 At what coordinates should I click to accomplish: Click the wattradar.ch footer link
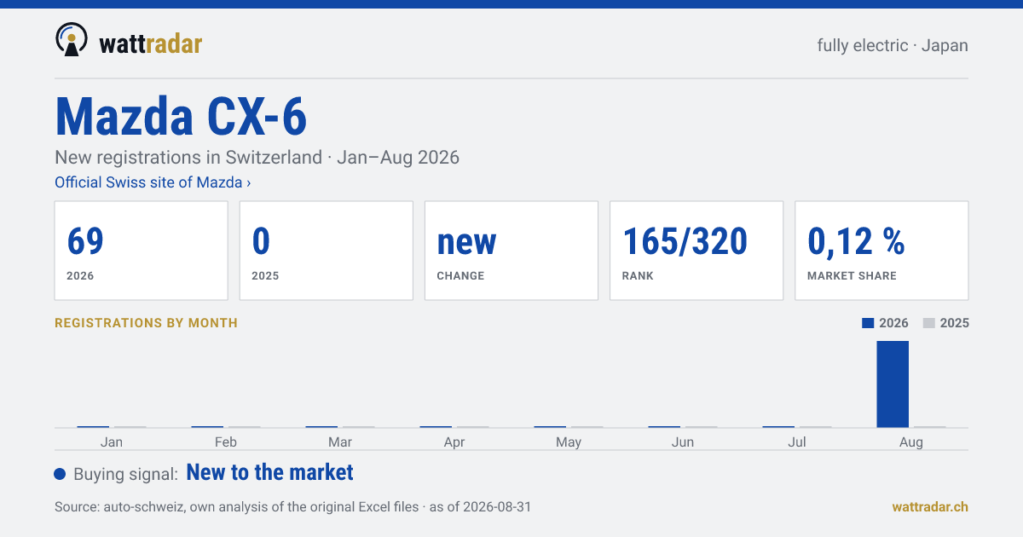pos(930,506)
